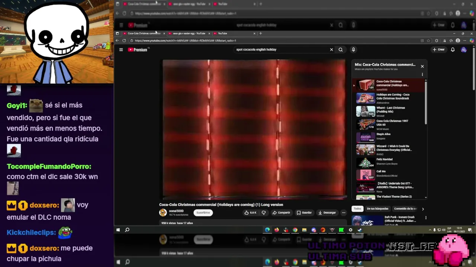Play Wizzard 'I Wish It Could Be Christmas'
Image resolution: width=476 pixels, height=267 pixels.
click(389, 150)
